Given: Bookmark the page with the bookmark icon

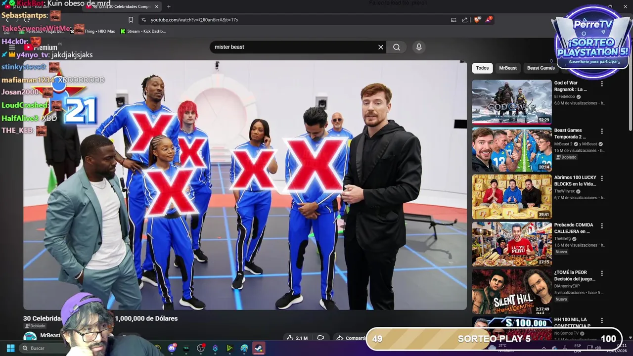Looking at the screenshot, I should (131, 20).
